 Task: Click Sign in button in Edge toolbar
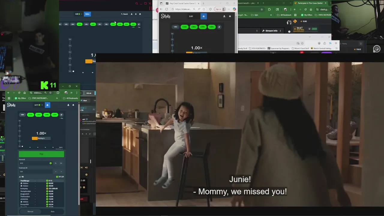tap(220, 9)
